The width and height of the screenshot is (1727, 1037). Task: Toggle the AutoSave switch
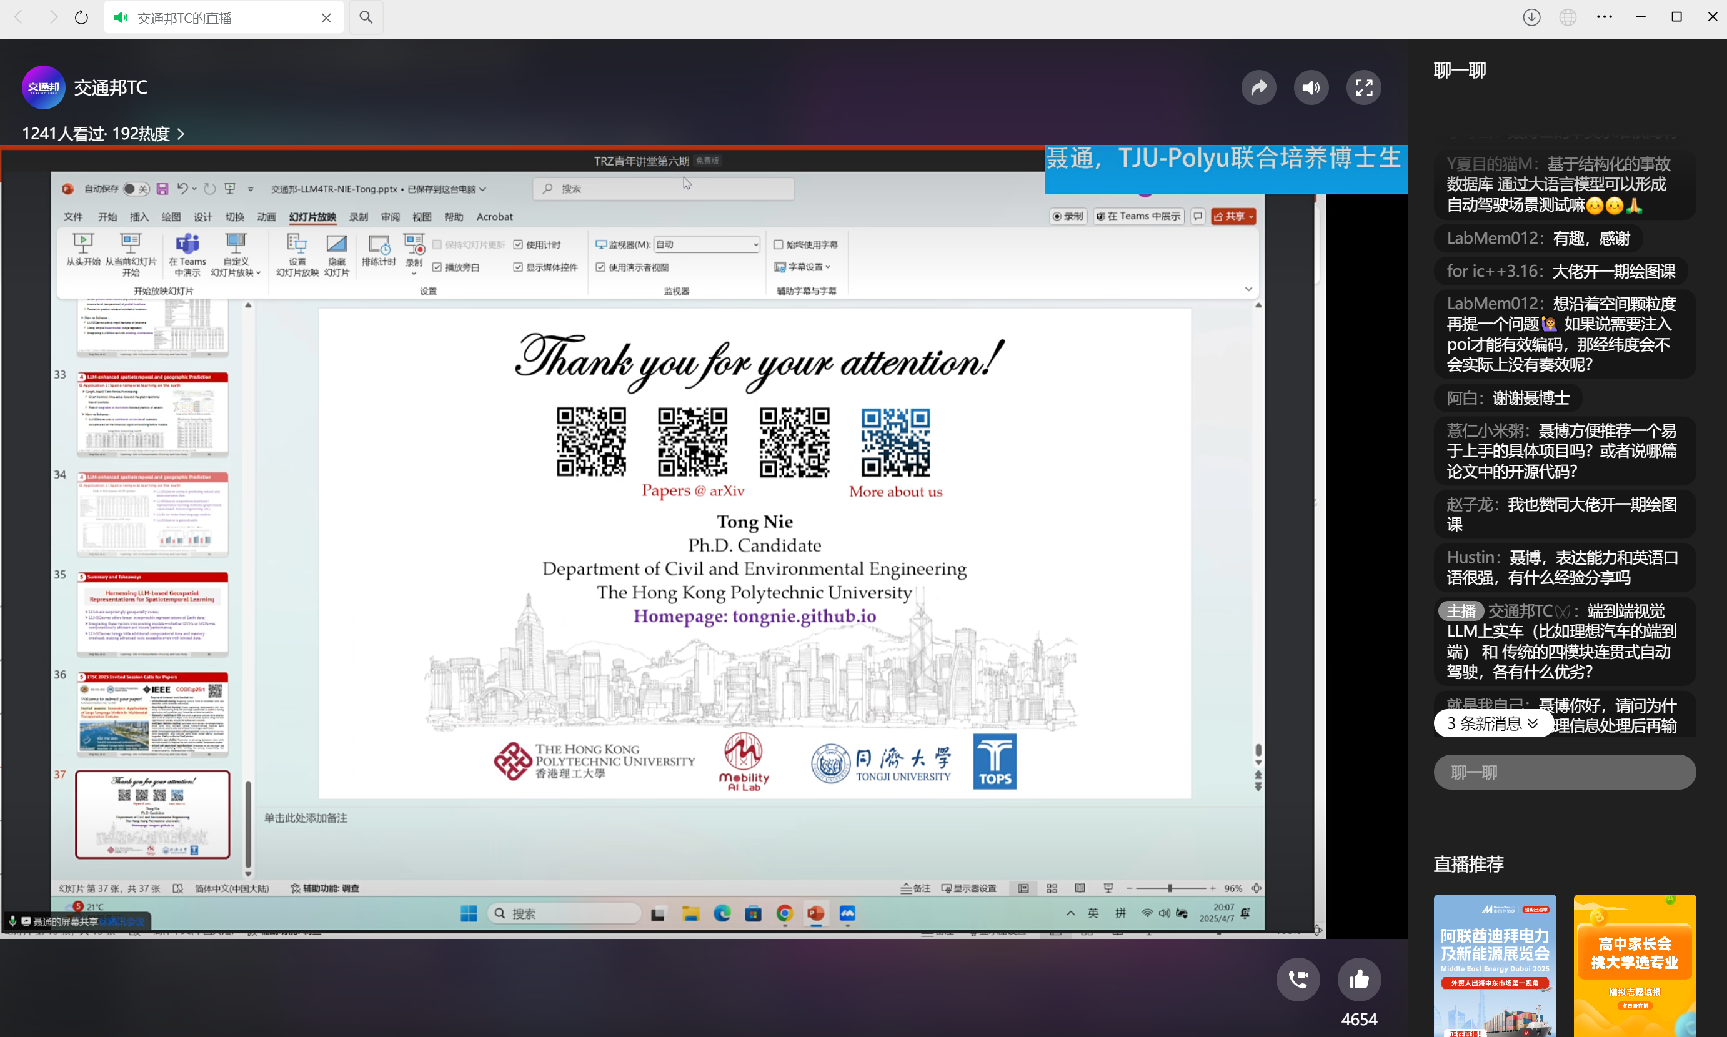click(135, 189)
